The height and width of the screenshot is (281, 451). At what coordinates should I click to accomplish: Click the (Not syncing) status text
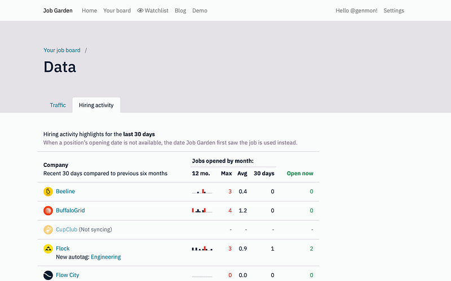coord(95,230)
